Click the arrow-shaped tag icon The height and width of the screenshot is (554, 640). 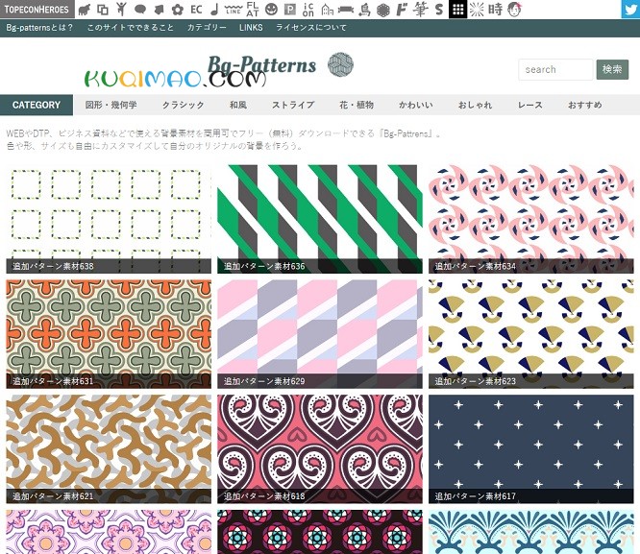coord(160,10)
